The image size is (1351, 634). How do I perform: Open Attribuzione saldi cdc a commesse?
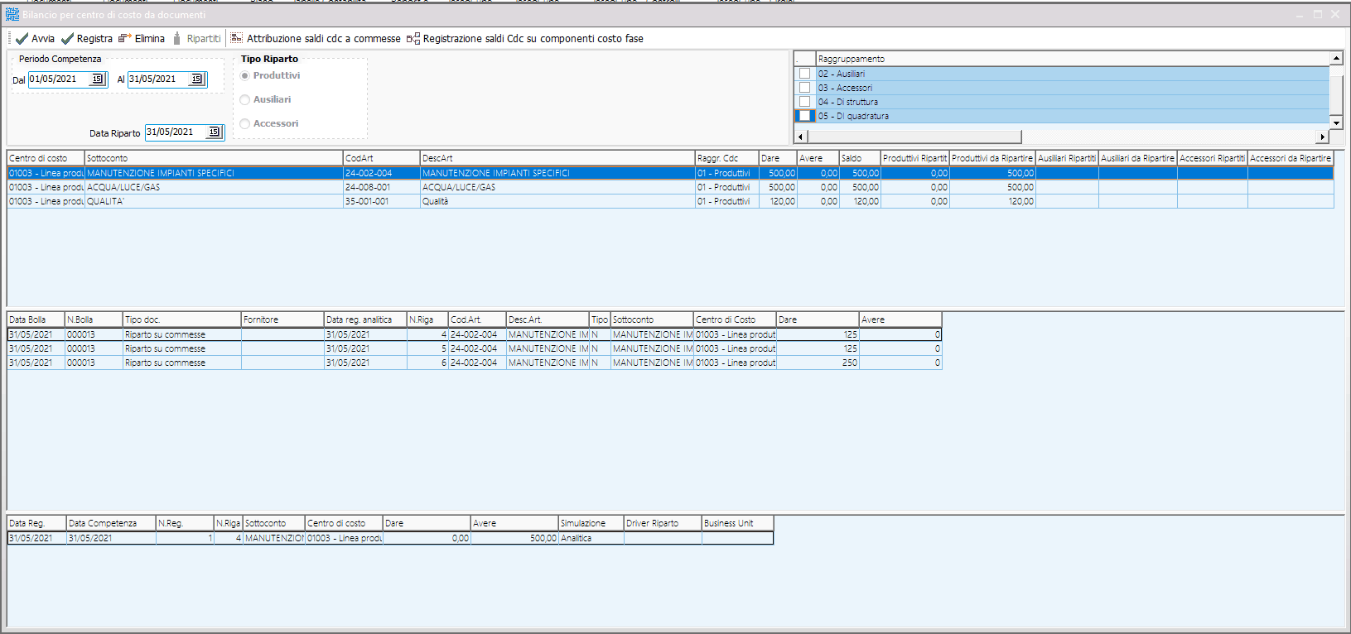pyautogui.click(x=316, y=39)
